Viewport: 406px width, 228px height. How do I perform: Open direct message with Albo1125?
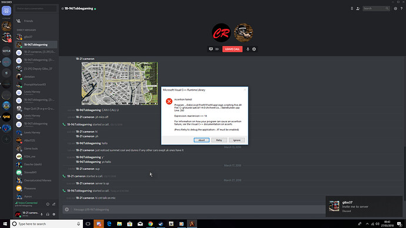[x=36, y=140]
